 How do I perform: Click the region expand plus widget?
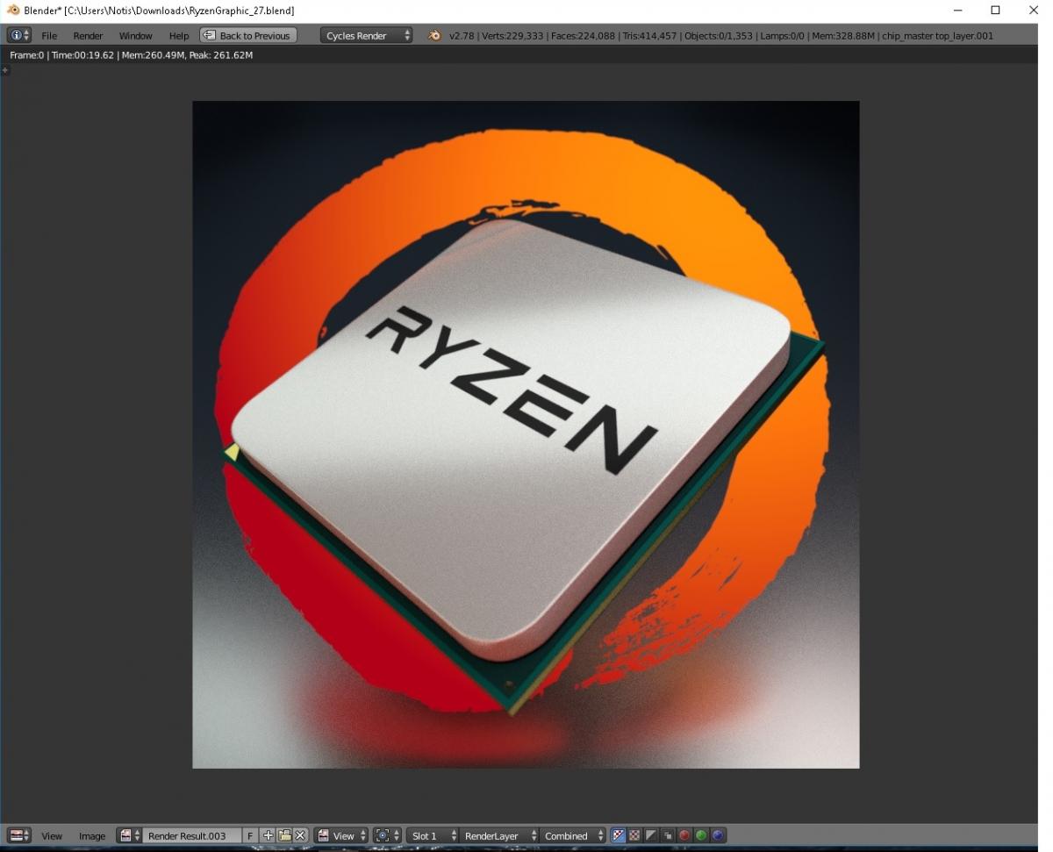[4, 68]
